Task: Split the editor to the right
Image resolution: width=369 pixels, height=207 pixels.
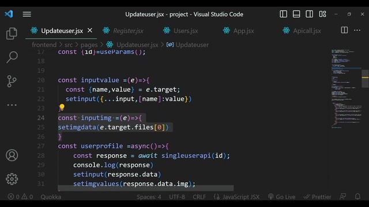Action: click(344, 30)
